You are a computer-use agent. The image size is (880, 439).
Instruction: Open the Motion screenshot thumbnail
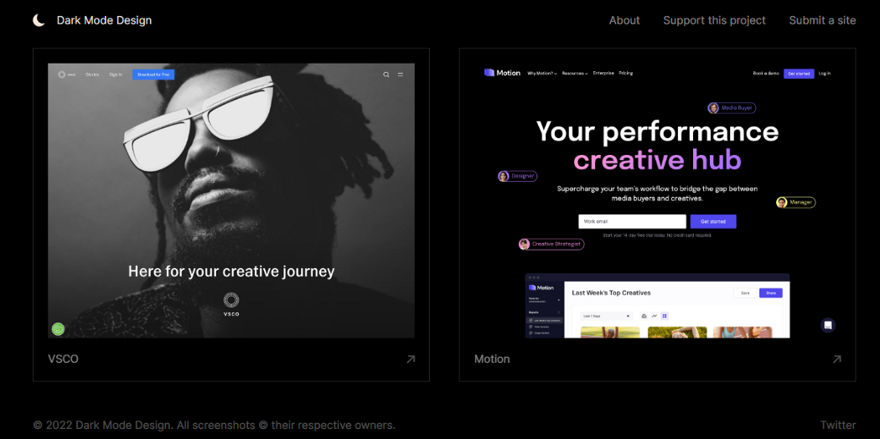(x=658, y=200)
